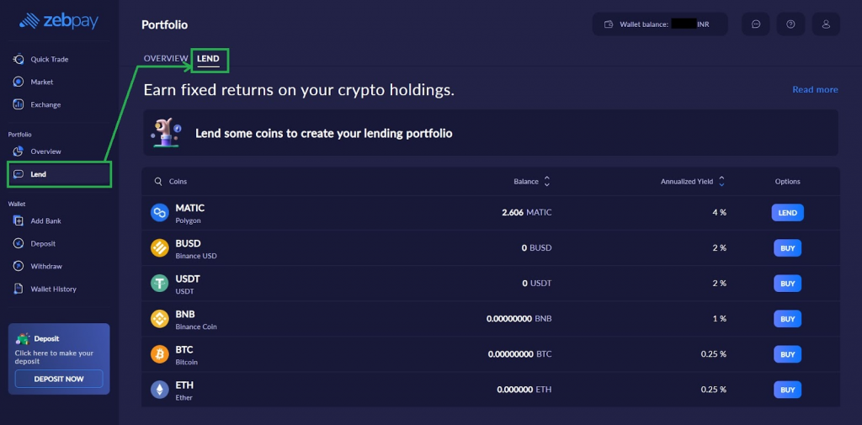862x425 pixels.
Task: Sort coins by Balance column arrows
Action: click(x=547, y=182)
